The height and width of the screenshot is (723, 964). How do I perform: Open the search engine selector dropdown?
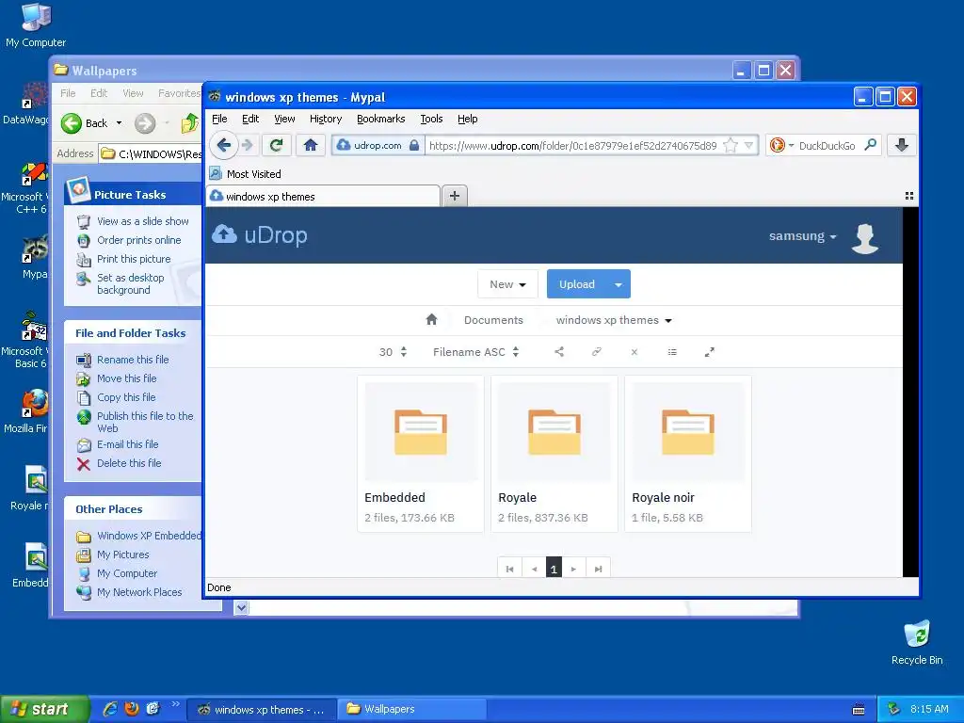[782, 145]
